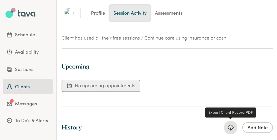Click the tava logo
Image resolution: width=277 pixels, height=140 pixels.
(x=21, y=13)
